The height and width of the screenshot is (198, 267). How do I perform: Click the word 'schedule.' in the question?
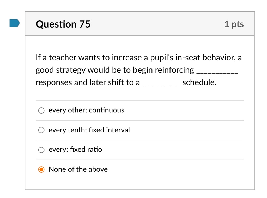click(199, 82)
